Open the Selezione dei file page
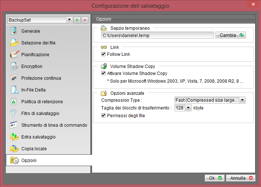 click(x=48, y=43)
